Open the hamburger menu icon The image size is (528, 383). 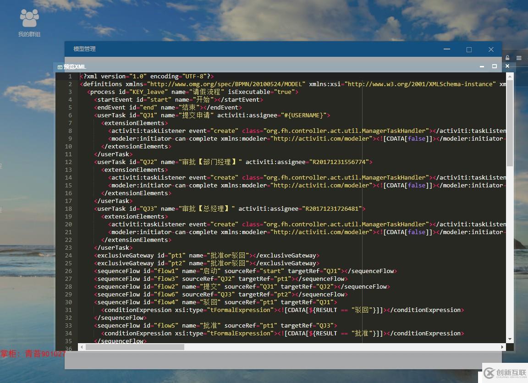(x=519, y=58)
